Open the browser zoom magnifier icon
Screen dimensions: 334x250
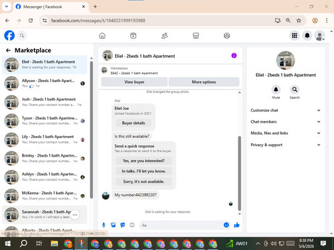[x=288, y=21]
